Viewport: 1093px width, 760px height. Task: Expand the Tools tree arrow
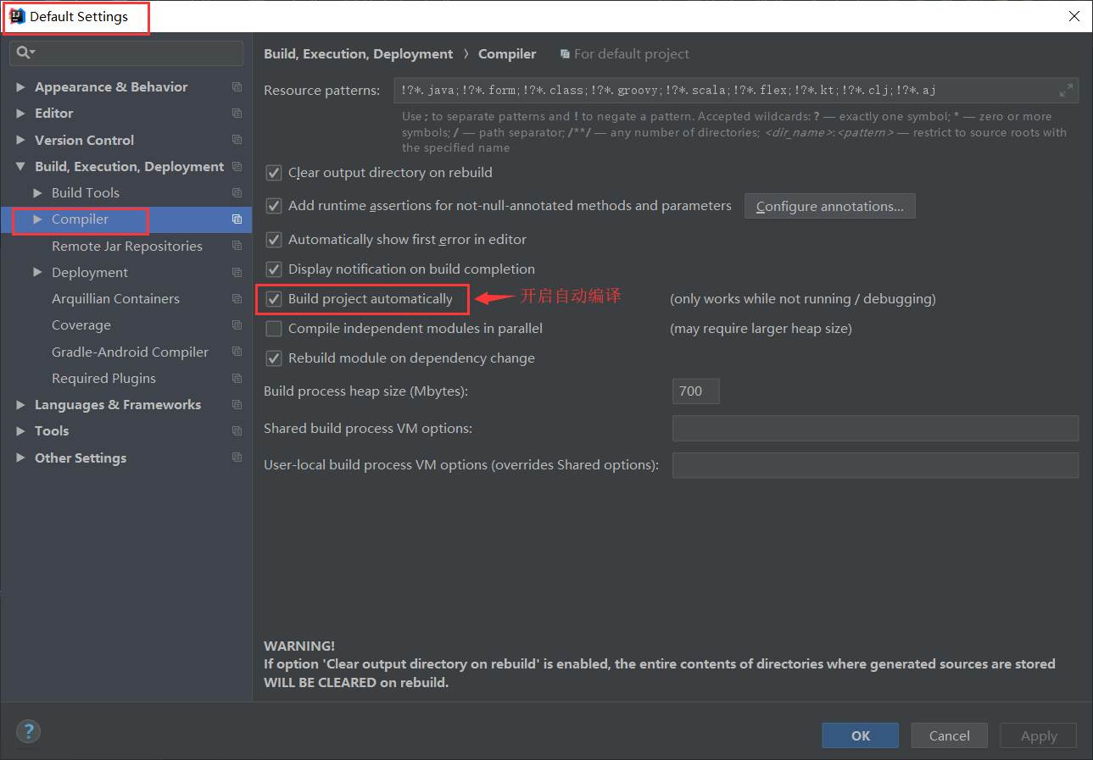(21, 431)
